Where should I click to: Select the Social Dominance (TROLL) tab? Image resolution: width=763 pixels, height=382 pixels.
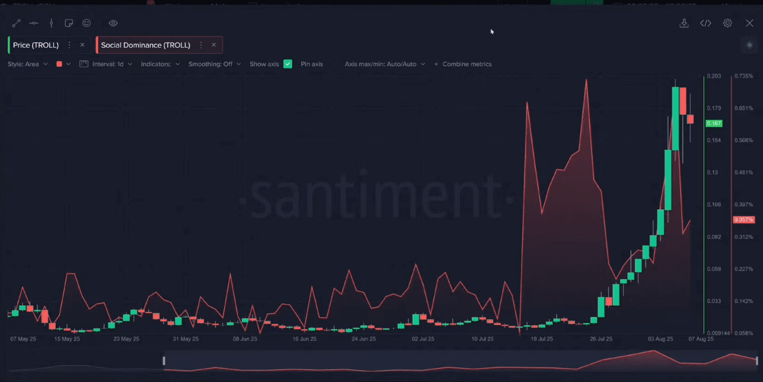(x=146, y=45)
